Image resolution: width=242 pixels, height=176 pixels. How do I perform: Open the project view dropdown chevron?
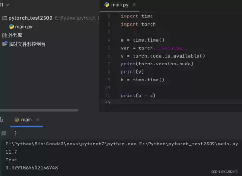point(8,5)
